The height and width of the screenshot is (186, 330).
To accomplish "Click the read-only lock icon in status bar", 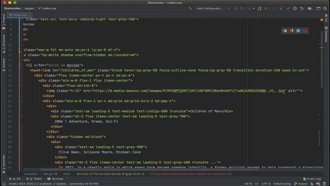I will (312, 184).
